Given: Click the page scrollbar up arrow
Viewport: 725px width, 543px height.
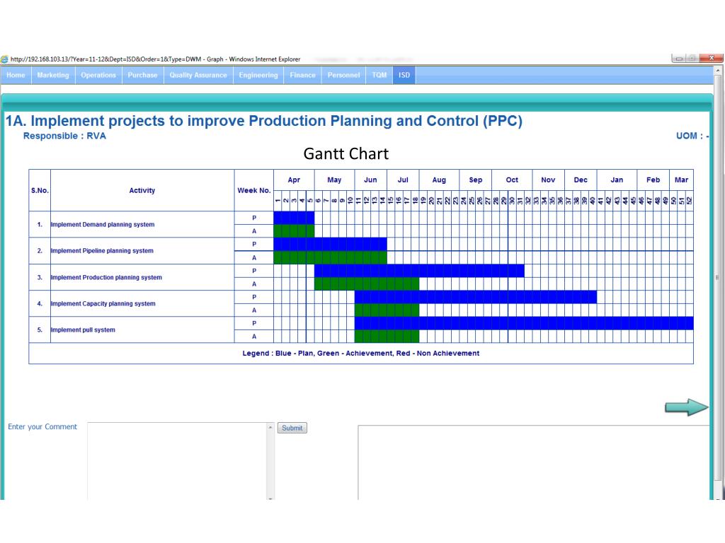Looking at the screenshot, I should click(719, 71).
